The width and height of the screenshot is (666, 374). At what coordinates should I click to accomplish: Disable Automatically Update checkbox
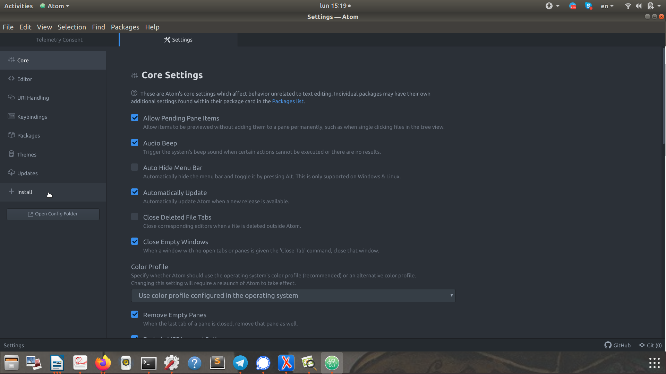135,192
